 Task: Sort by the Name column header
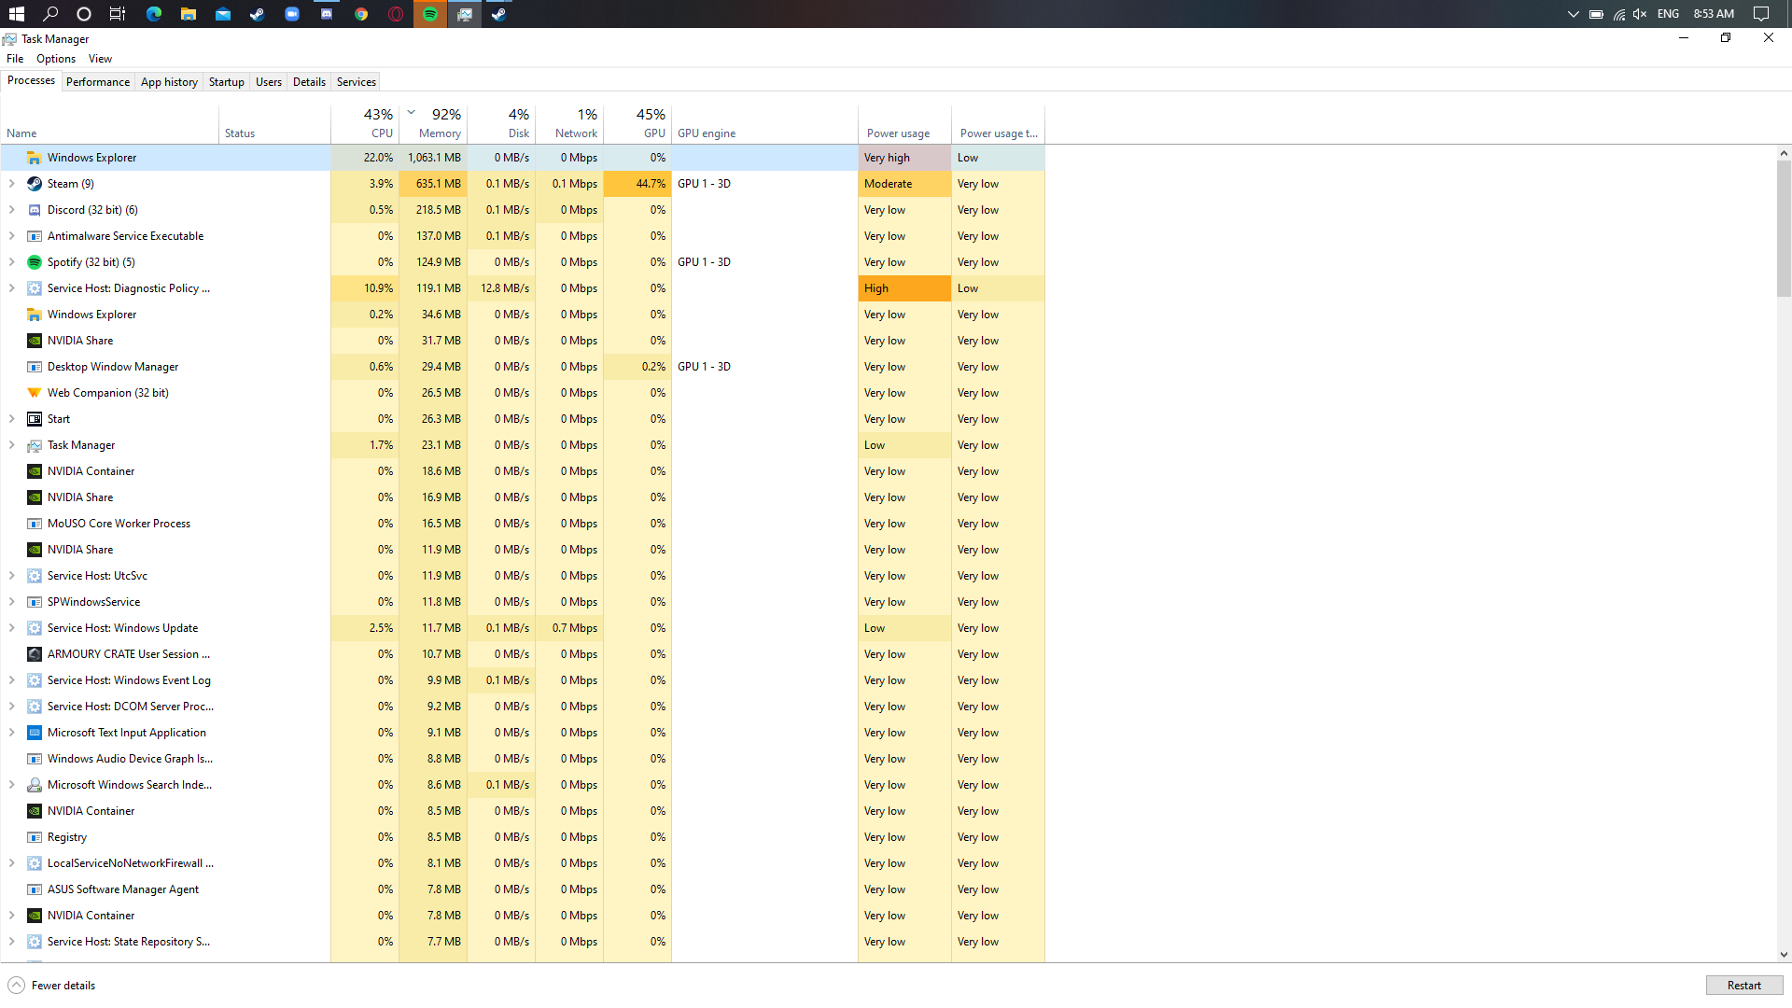coord(110,123)
